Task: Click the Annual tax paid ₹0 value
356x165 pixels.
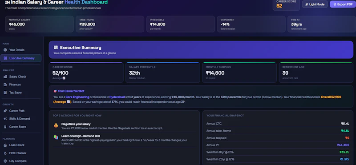Action: [347, 138]
